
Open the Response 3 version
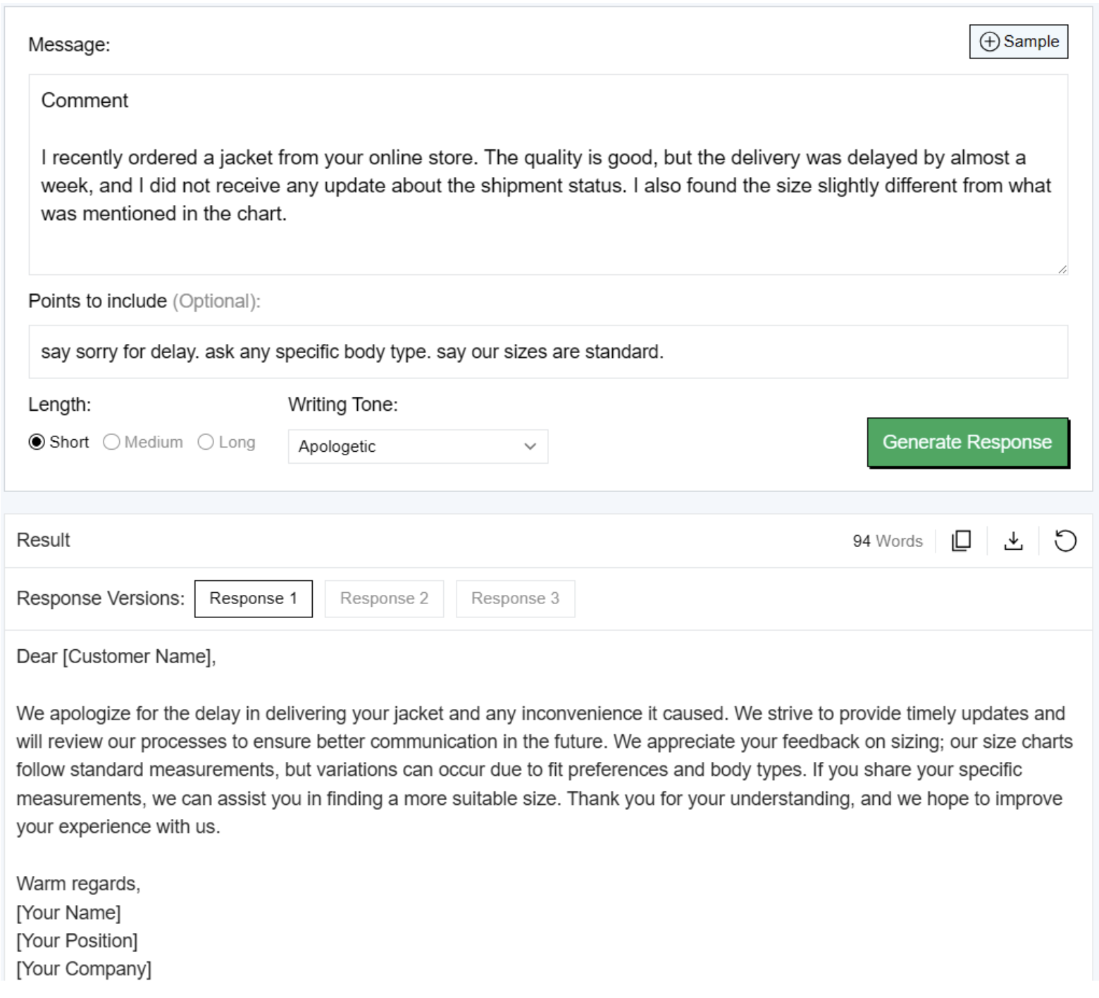click(515, 598)
